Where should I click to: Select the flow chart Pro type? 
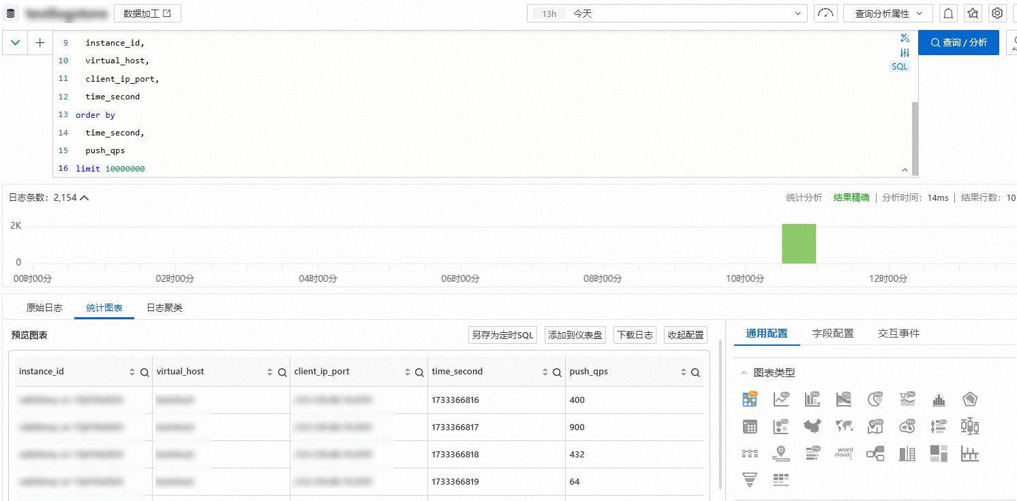844,400
